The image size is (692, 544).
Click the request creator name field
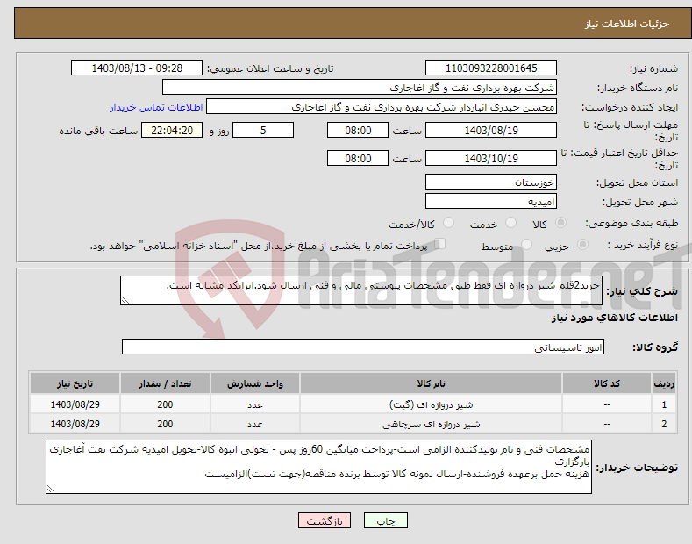pos(382,107)
